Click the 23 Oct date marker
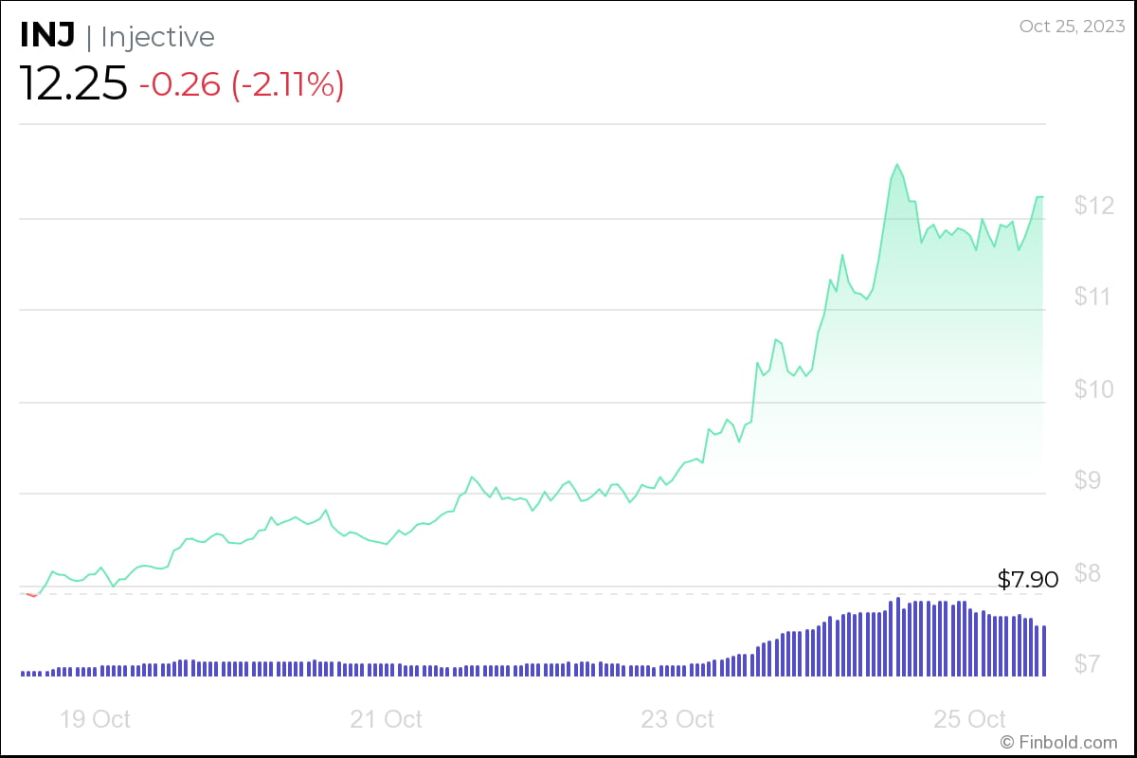The height and width of the screenshot is (758, 1137). click(x=677, y=720)
